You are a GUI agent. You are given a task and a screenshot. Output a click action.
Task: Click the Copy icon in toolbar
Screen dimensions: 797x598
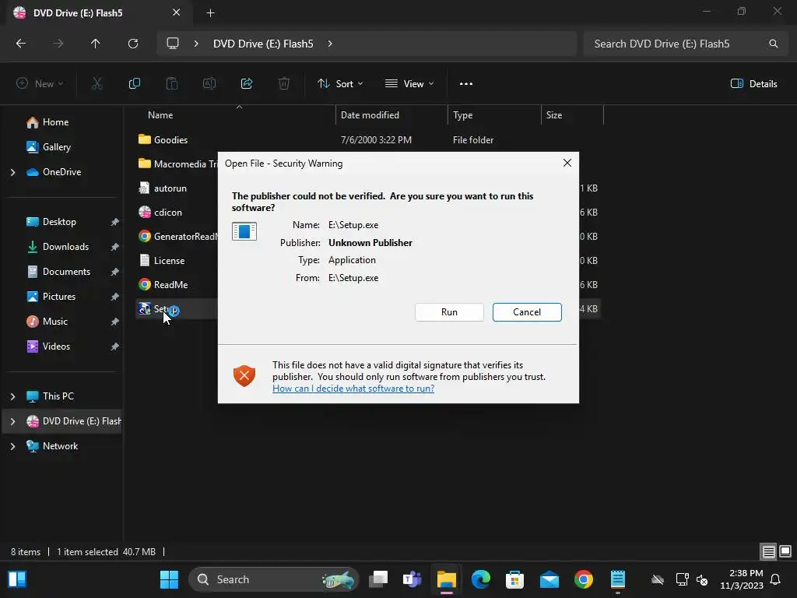(134, 84)
